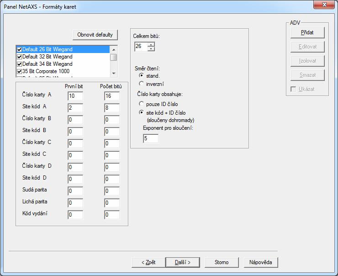The image size is (338, 276).
Task: Click the Editovat button
Action: click(307, 47)
